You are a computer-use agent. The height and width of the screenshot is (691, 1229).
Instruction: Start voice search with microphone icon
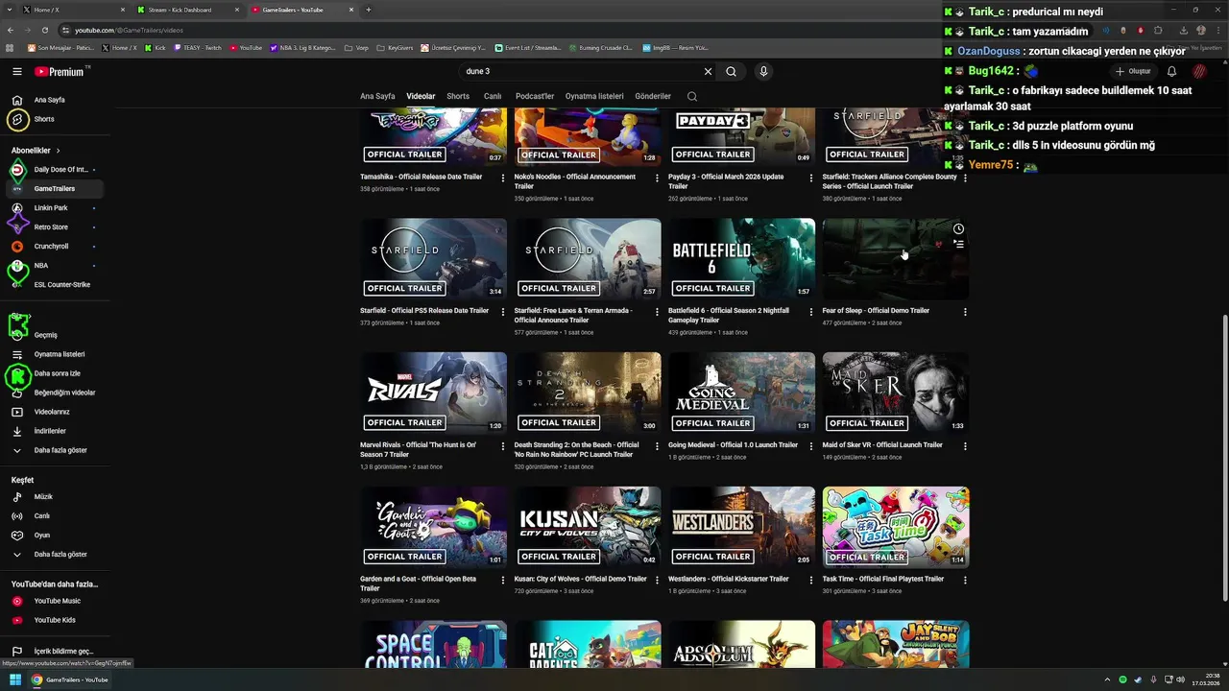click(x=763, y=72)
